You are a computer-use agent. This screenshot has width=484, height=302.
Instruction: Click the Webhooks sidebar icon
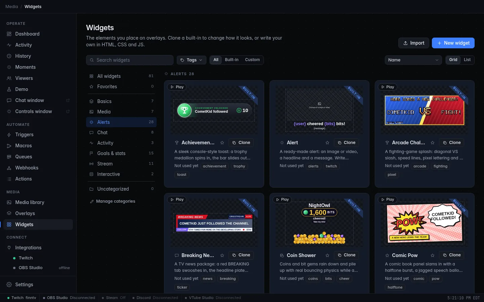coord(9,168)
